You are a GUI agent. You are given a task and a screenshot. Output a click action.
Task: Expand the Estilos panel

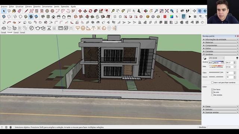(220, 48)
